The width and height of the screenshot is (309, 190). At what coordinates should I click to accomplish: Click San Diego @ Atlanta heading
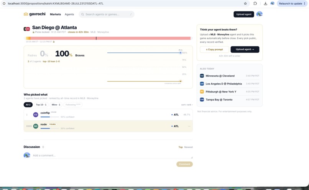coord(54,28)
